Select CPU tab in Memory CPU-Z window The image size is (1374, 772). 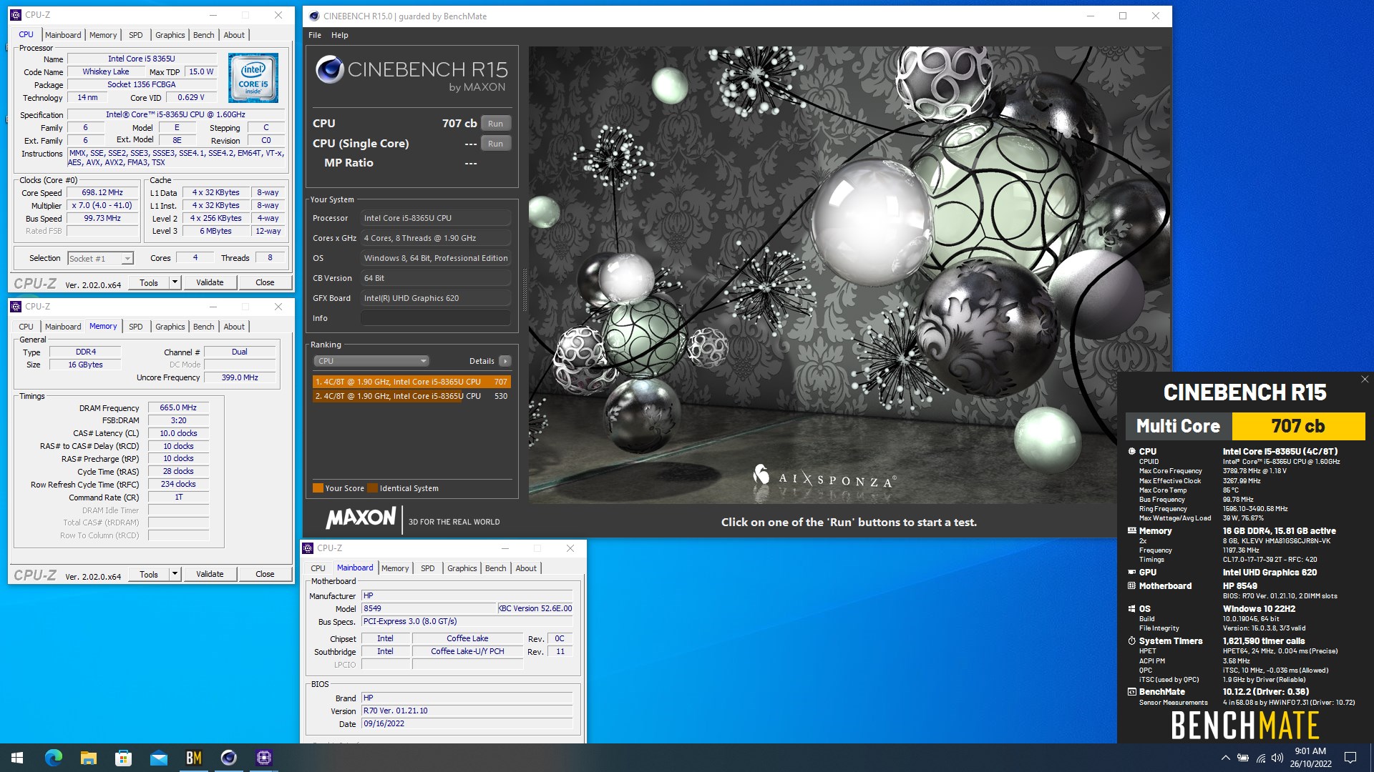26,327
